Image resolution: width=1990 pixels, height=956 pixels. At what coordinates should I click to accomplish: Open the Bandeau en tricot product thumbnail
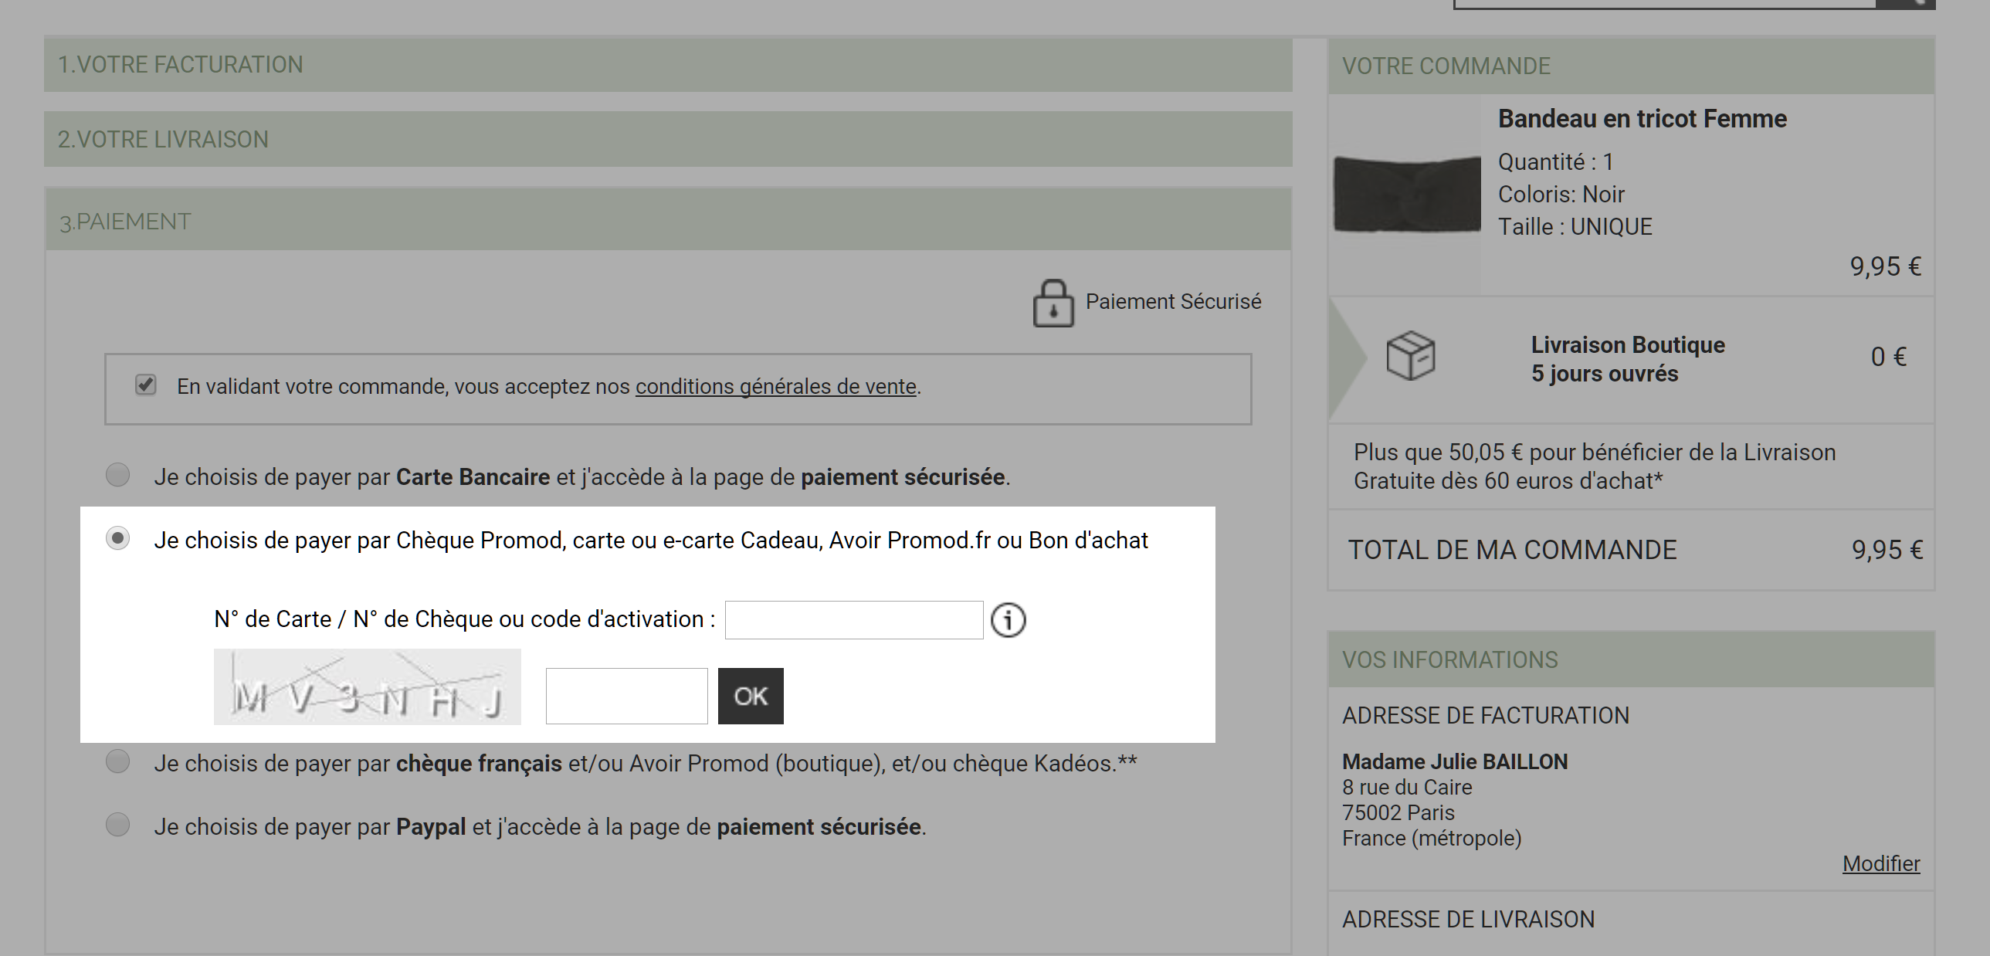point(1408,194)
